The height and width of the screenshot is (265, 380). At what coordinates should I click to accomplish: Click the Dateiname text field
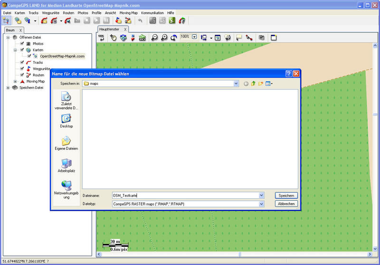point(184,195)
